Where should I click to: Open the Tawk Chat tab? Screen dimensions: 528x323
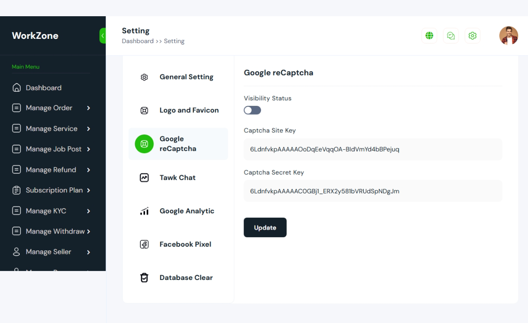click(178, 178)
